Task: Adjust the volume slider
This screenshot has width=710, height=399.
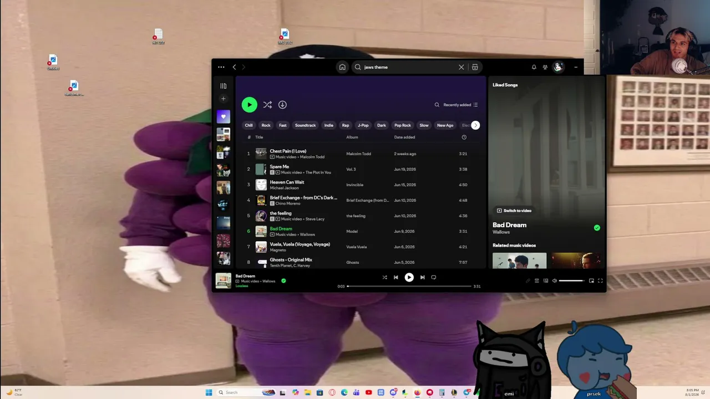Action: tap(572, 281)
